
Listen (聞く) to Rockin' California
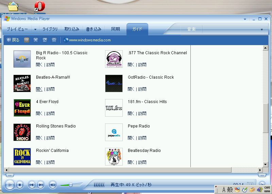39,162
